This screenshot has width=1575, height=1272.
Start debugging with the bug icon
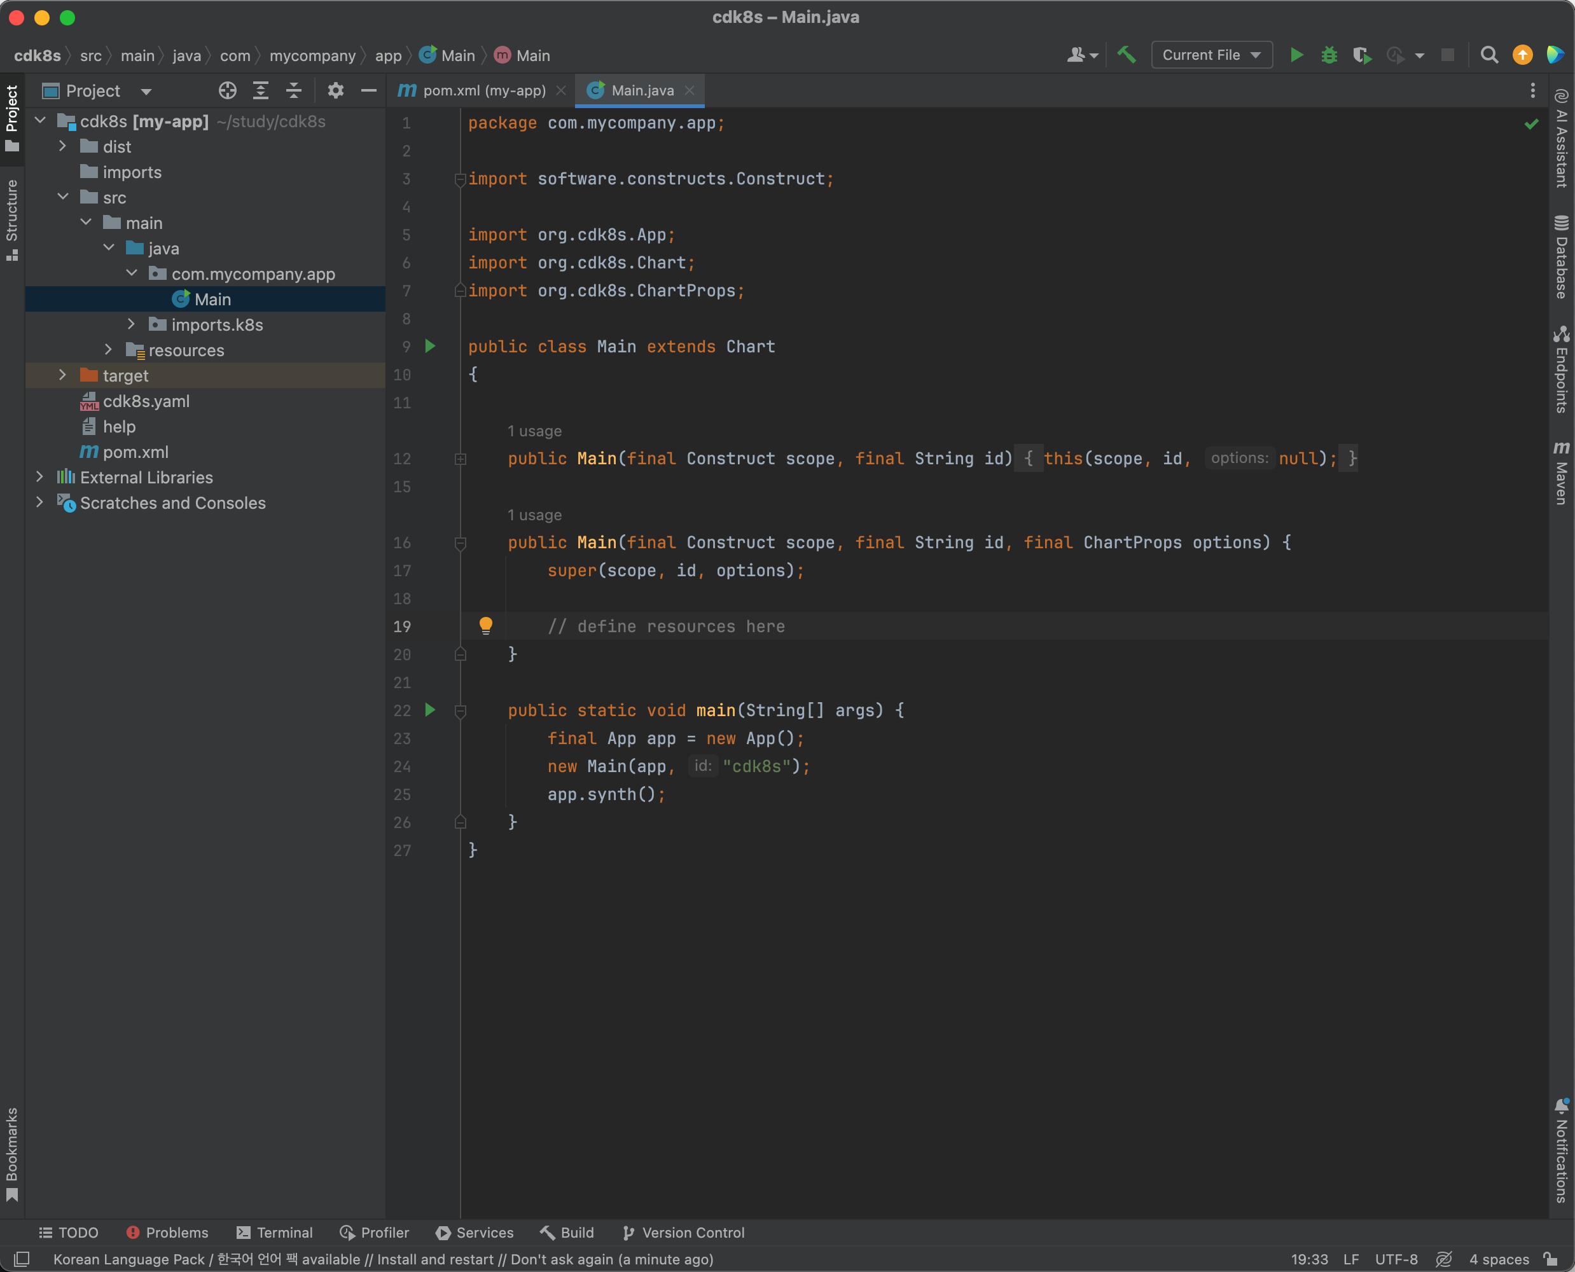pos(1329,55)
